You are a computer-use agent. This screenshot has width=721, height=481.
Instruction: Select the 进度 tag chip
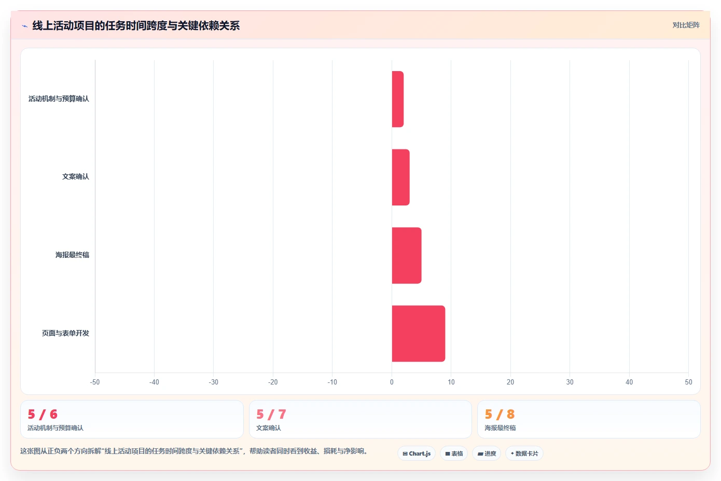tap(487, 453)
